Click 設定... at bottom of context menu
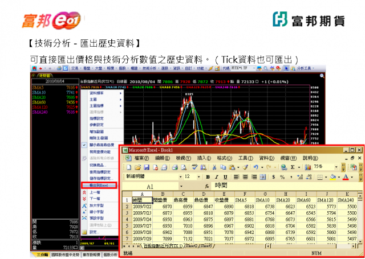This screenshot has height=259, width=365. [95, 232]
